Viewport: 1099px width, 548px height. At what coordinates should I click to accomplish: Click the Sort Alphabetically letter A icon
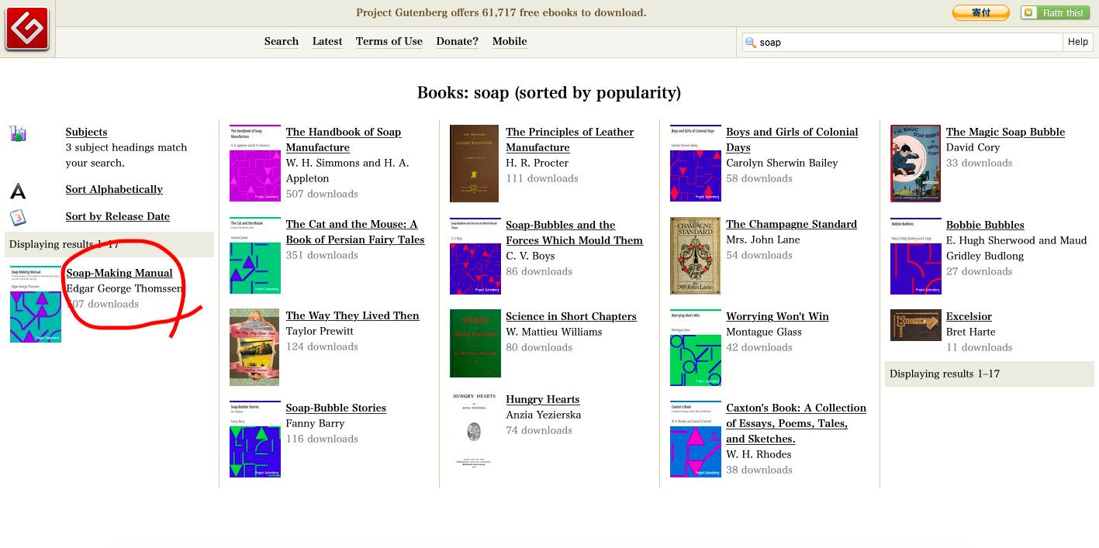coord(18,191)
